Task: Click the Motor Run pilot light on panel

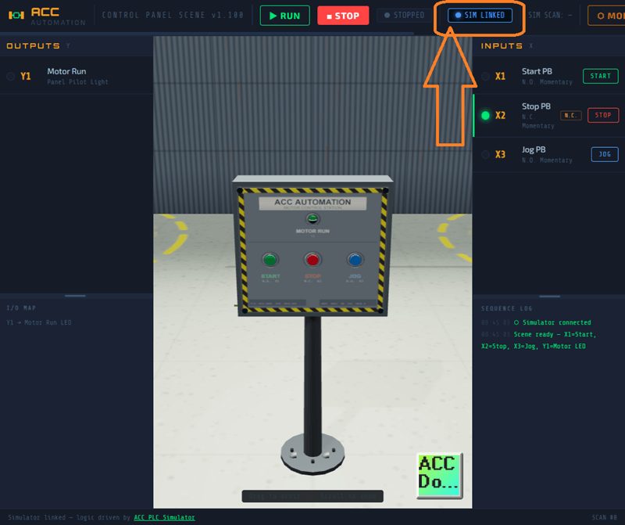Action: tap(312, 219)
